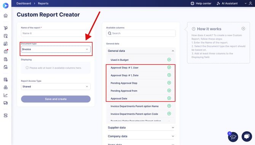Image resolution: width=255 pixels, height=145 pixels.
Task: Add Approval Step # 1, User column
Action: coord(169,67)
